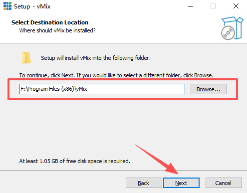Click the '1.05 GB of free disk space' note

pos(75,161)
